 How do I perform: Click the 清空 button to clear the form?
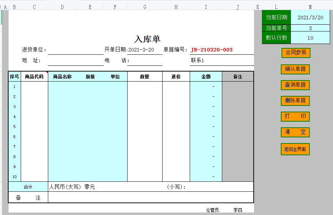click(x=295, y=132)
